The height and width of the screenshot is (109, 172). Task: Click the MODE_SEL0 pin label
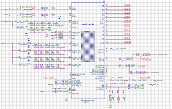[100, 88]
